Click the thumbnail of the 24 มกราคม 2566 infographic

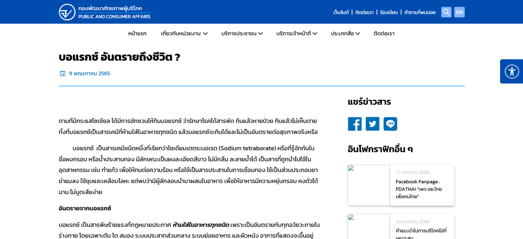[369, 227]
